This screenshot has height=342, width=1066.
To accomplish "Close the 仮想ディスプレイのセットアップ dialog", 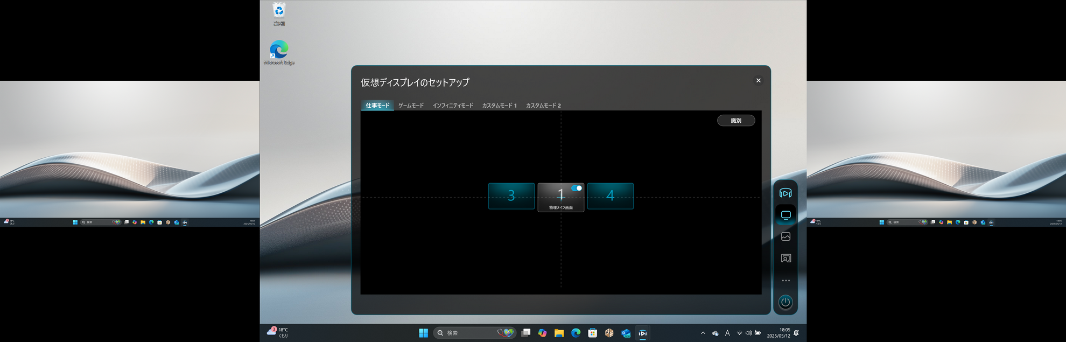I will (x=758, y=81).
